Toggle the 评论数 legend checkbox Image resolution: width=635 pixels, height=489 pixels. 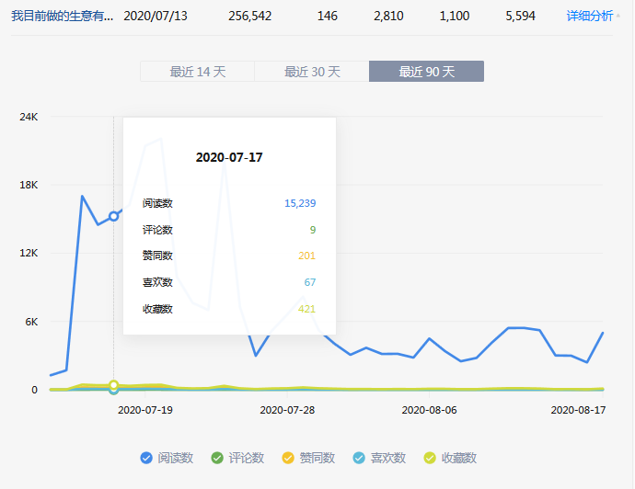click(x=218, y=458)
